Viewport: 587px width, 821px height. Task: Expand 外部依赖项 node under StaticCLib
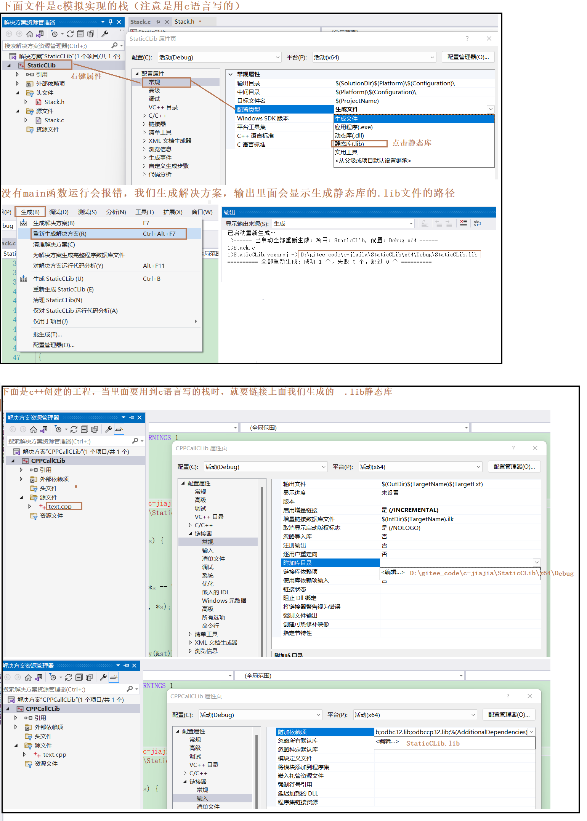click(17, 83)
